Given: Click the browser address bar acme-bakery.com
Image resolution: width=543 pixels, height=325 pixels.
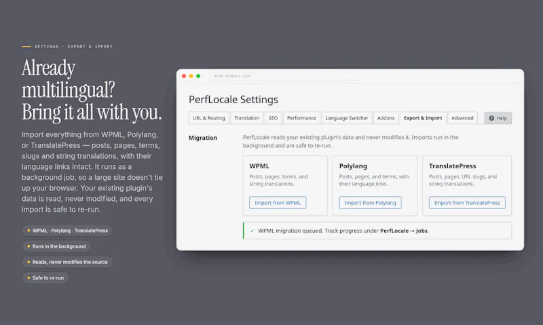Looking at the screenshot, I should coord(284,76).
